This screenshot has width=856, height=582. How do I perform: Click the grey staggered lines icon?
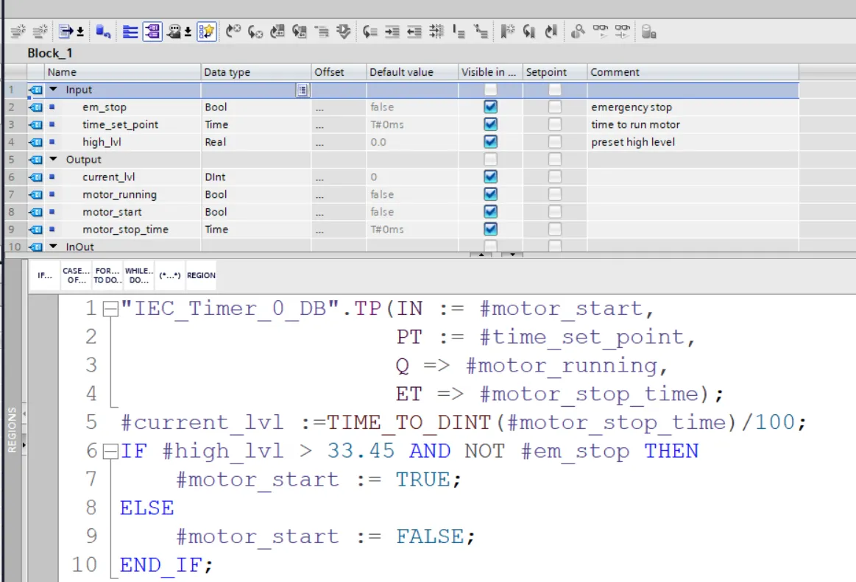tap(322, 32)
